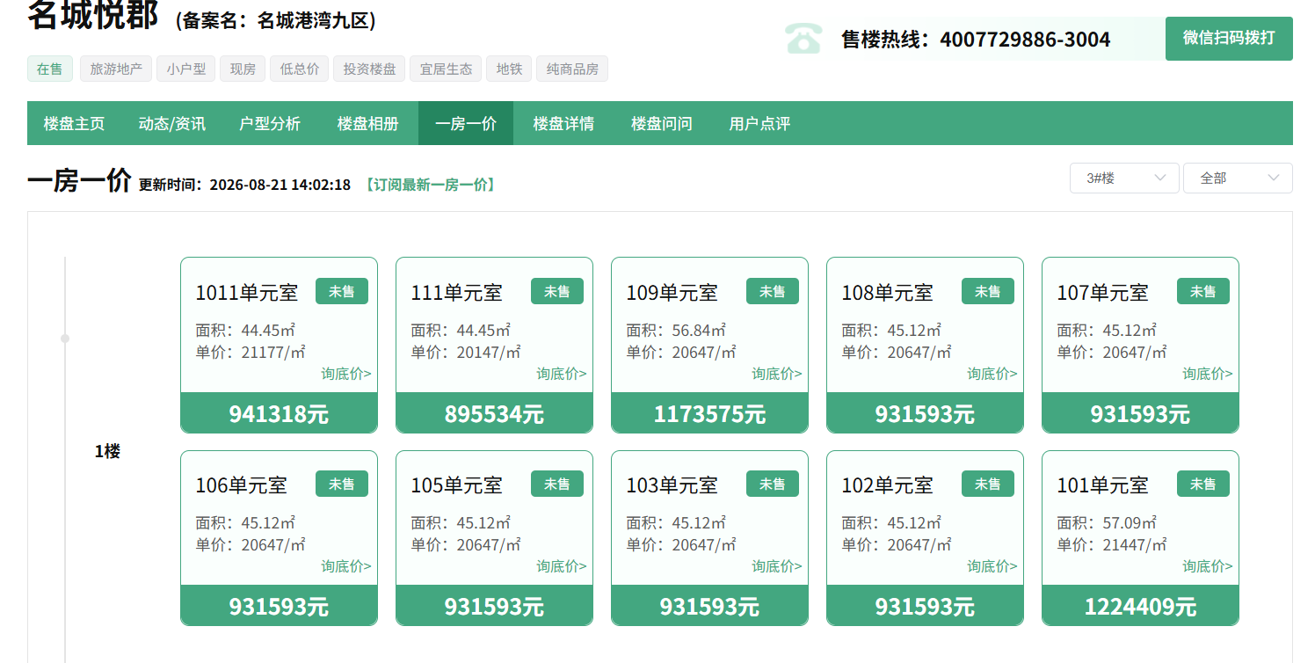This screenshot has height=663, width=1315.
Task: Click the 未售 badge on 109单元室
Action: pos(773,291)
